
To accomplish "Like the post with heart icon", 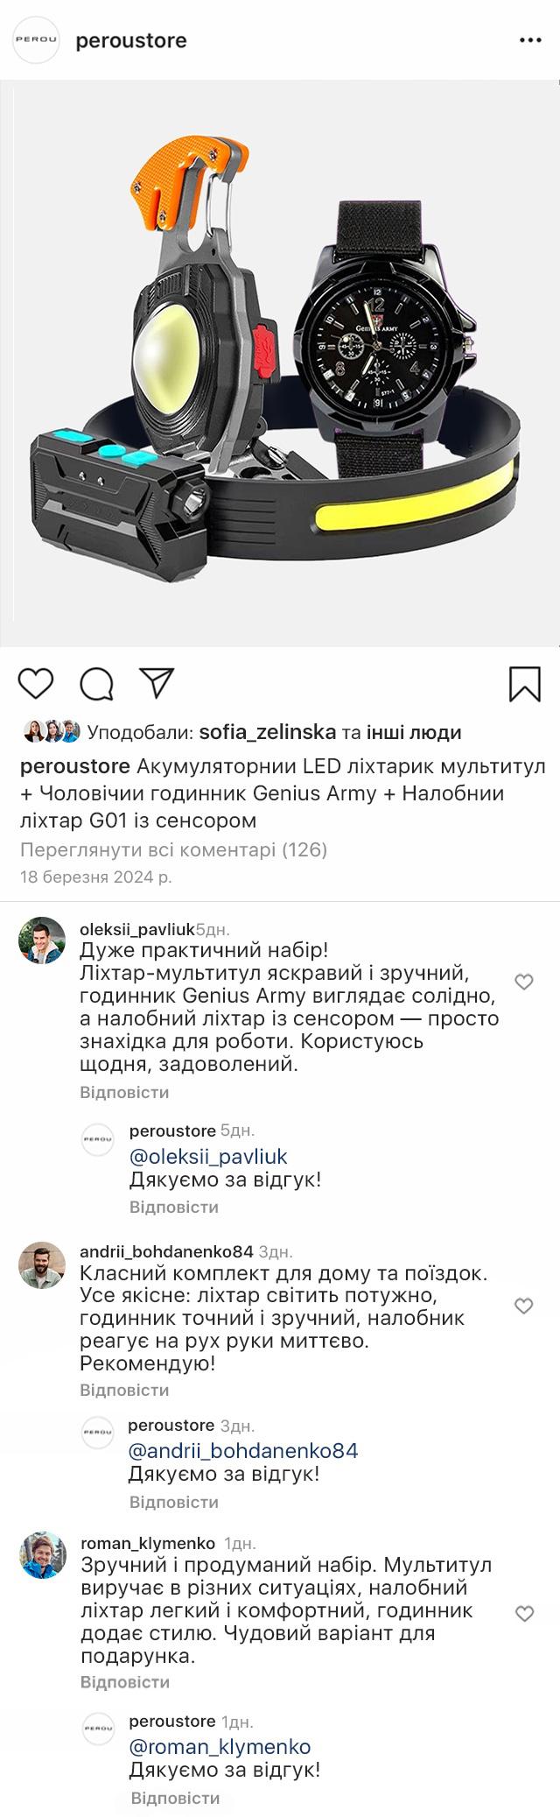I will (x=36, y=683).
